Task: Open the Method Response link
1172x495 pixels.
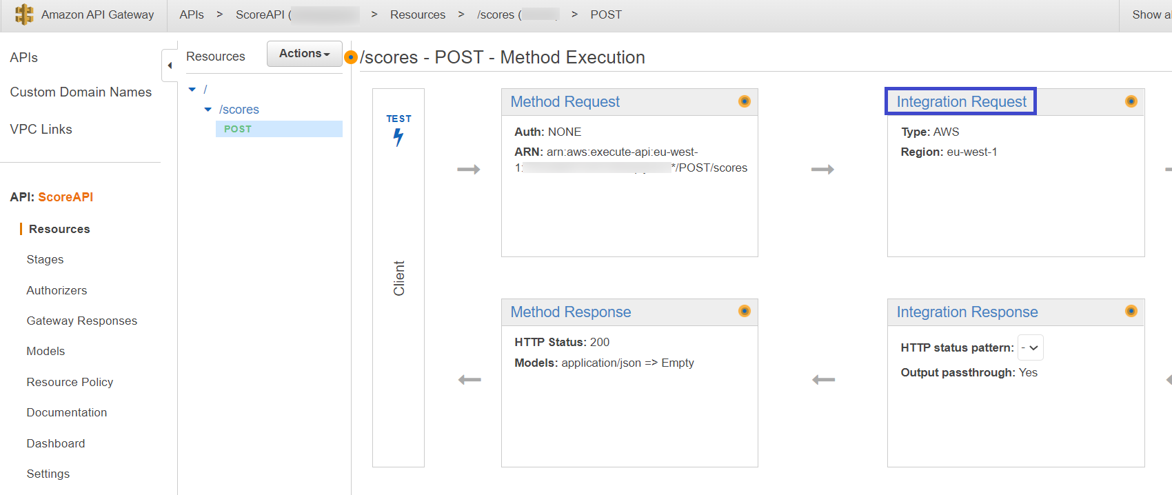Action: point(571,312)
